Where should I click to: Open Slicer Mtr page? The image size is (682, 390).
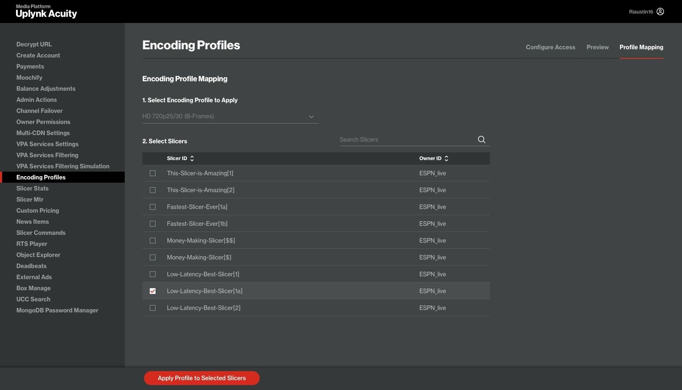point(30,200)
